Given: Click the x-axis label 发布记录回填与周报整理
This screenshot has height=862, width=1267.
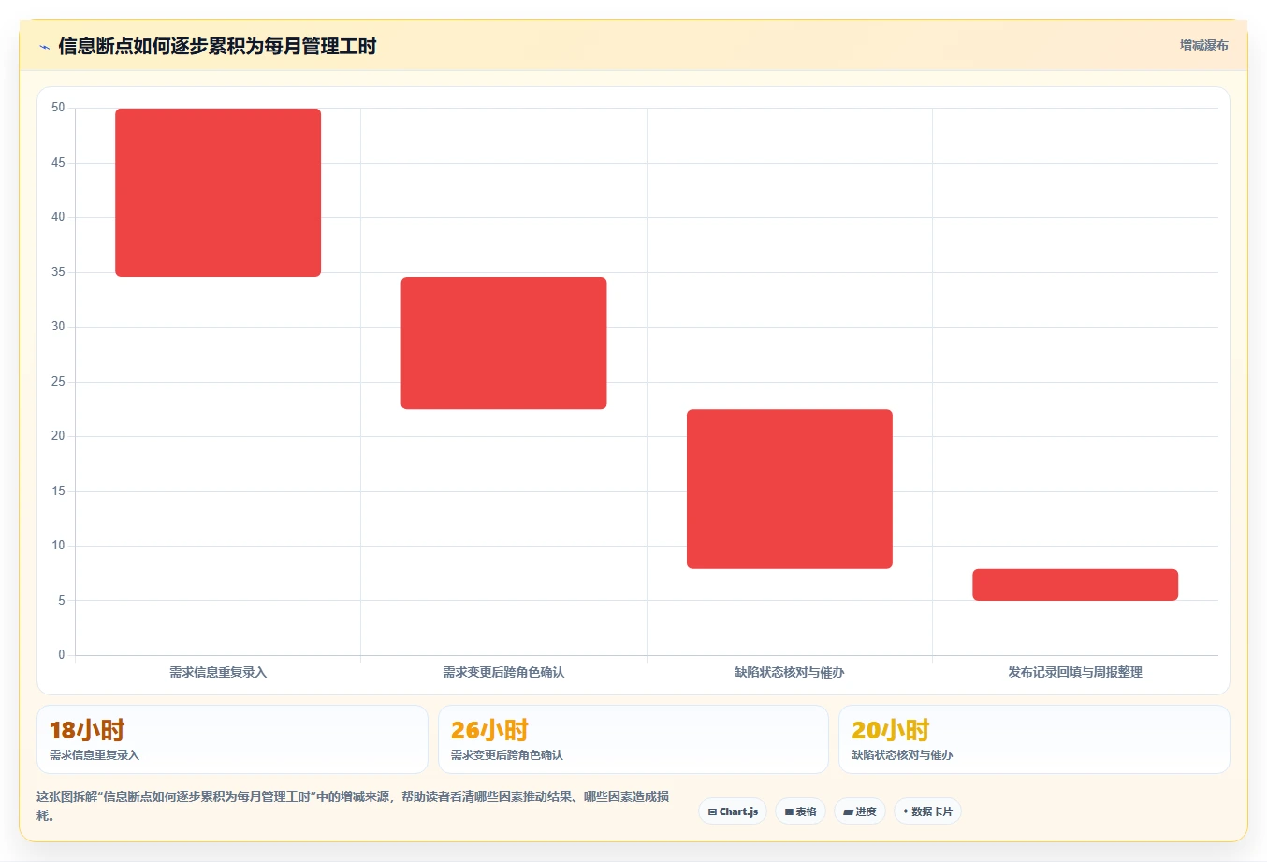Looking at the screenshot, I should coord(1075,672).
